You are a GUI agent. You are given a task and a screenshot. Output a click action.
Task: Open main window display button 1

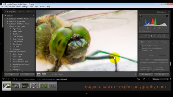[4, 79]
